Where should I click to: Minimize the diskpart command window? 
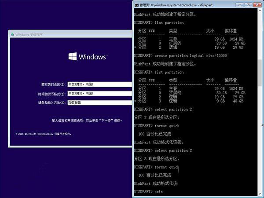pyautogui.click(x=240, y=5)
